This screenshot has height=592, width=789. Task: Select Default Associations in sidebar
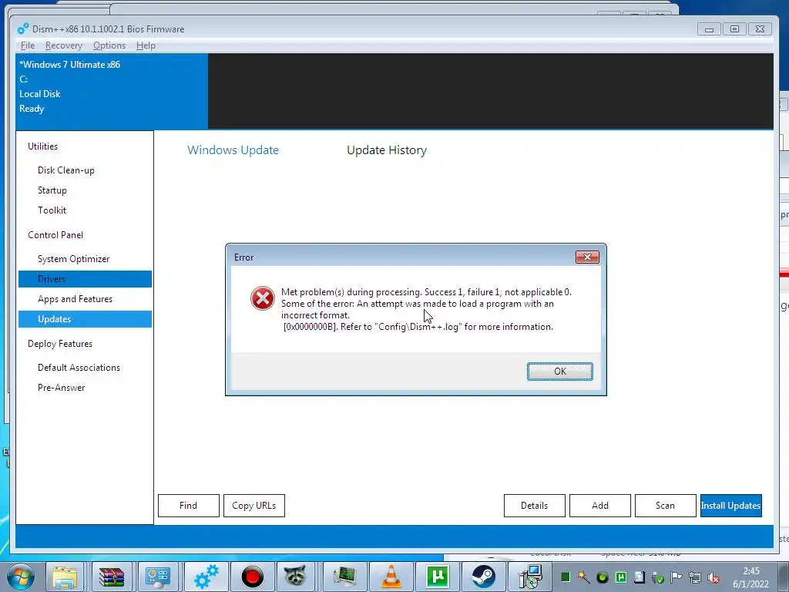coord(79,368)
